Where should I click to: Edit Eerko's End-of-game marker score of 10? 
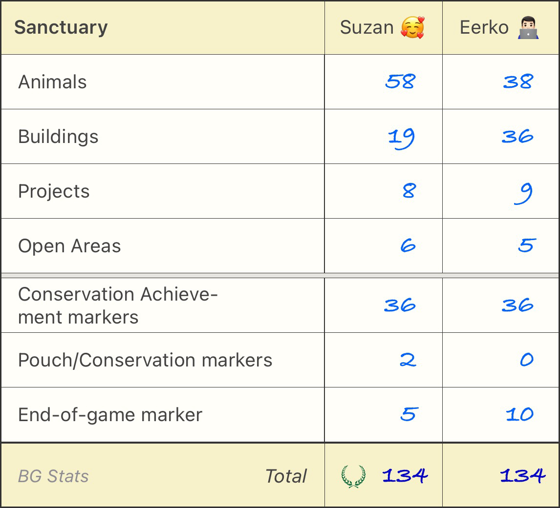click(x=519, y=415)
